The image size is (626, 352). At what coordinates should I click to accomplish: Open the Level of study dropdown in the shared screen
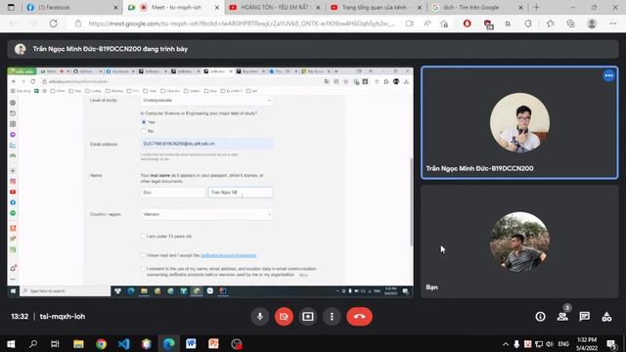[206, 100]
